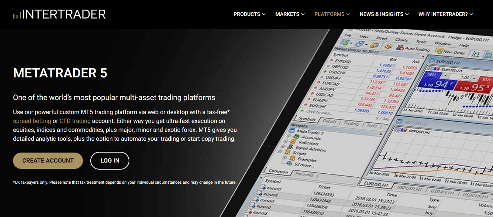Expand the Products dropdown menu
This screenshot has width=493, height=217.
click(x=249, y=14)
